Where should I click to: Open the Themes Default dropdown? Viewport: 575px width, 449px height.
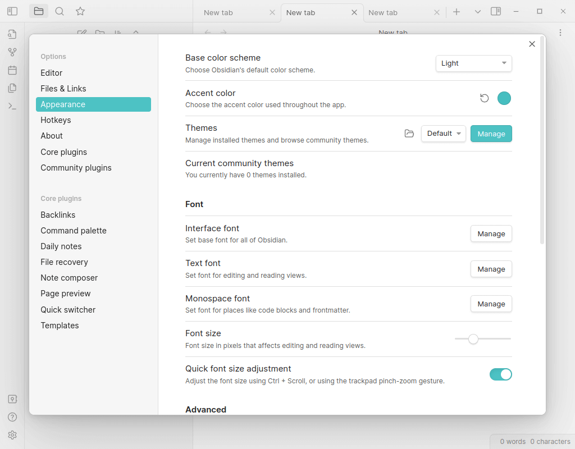point(443,134)
